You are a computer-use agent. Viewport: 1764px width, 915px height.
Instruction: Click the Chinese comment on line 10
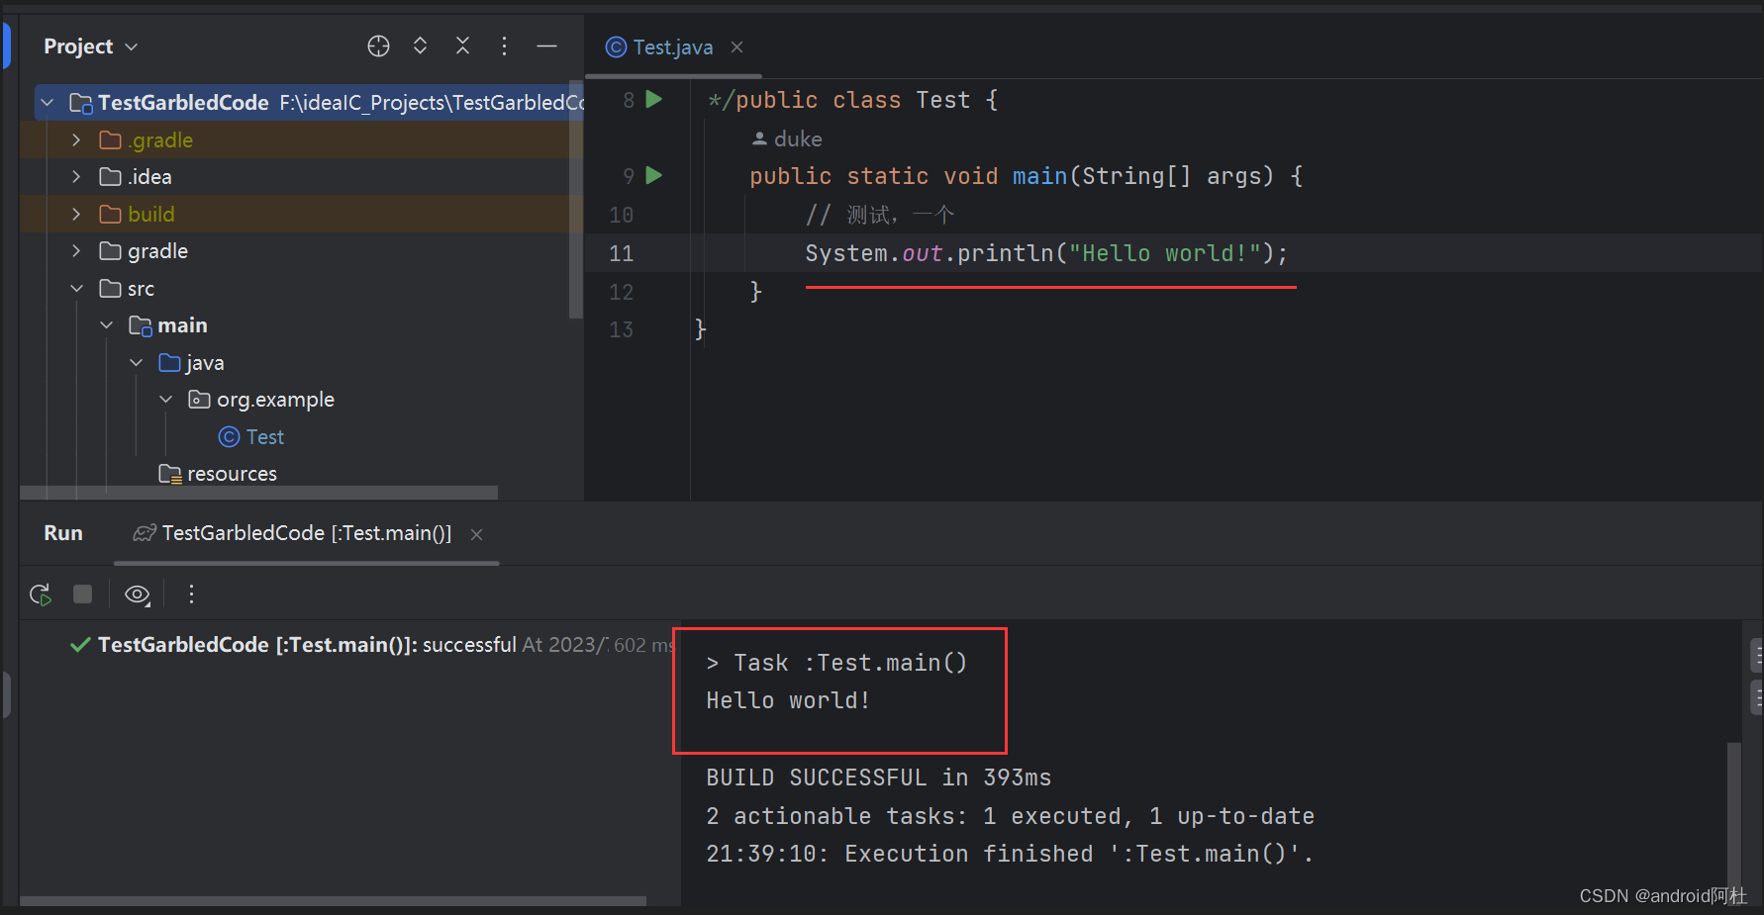coord(879,215)
